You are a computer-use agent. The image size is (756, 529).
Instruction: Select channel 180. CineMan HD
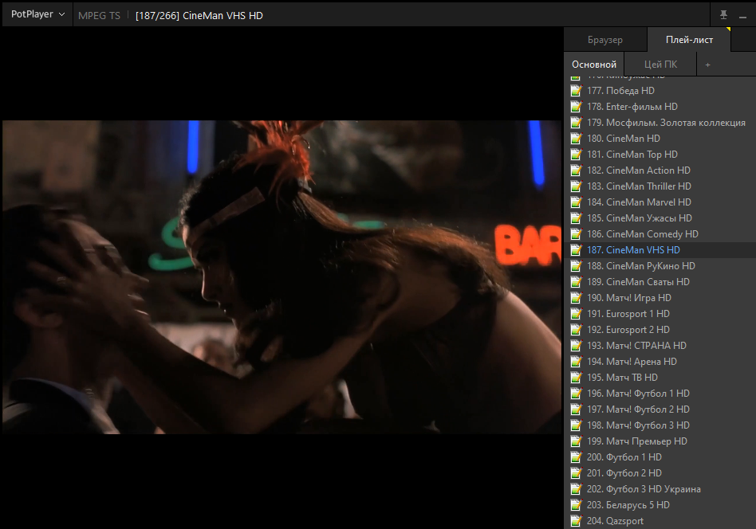click(660, 139)
